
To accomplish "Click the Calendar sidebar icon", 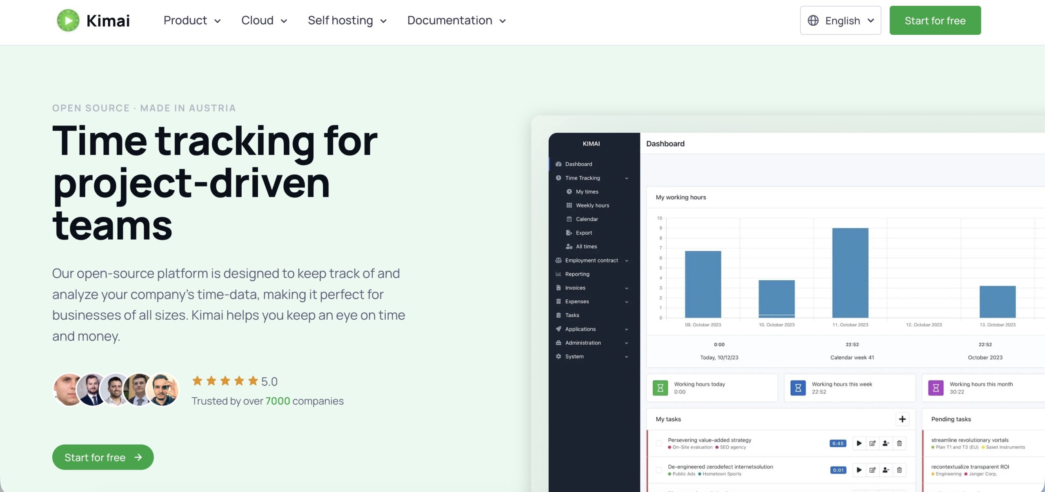I will [x=569, y=219].
